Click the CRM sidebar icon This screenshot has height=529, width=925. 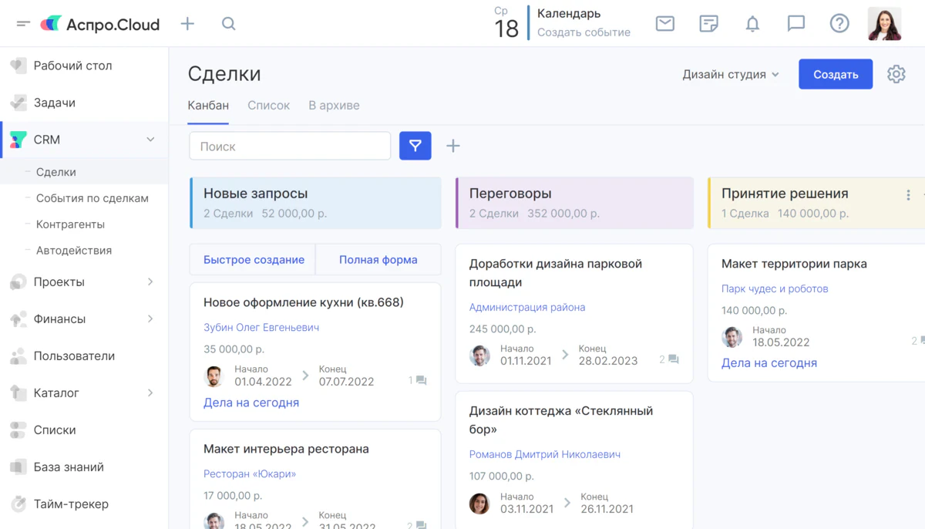pos(18,140)
